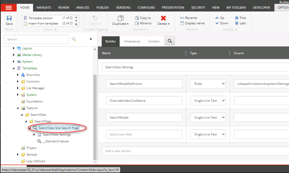Viewport: 289px width, 173px height.
Task: Click the Tag item icon
Action: tap(95, 18)
